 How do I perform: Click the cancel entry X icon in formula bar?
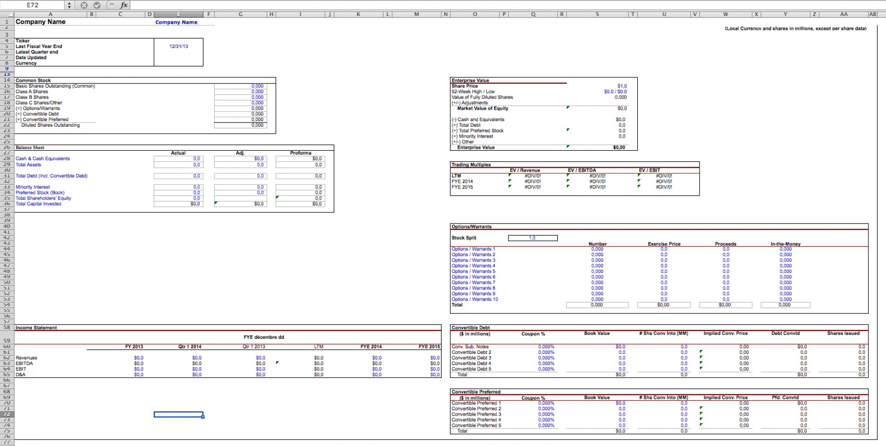pyautogui.click(x=84, y=5)
